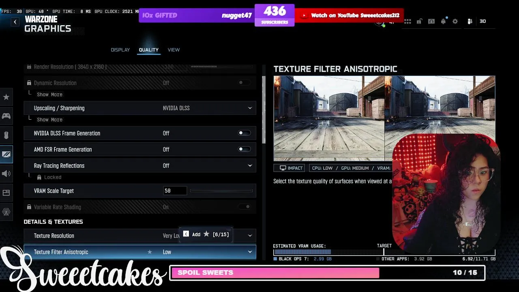Click the Add favorite star icon in tooltip

pos(206,234)
